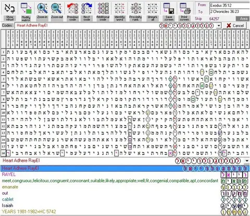Screen dimensions: 250x216
Task: Click the Show nikud icon
Action: pyautogui.click(x=9, y=8)
